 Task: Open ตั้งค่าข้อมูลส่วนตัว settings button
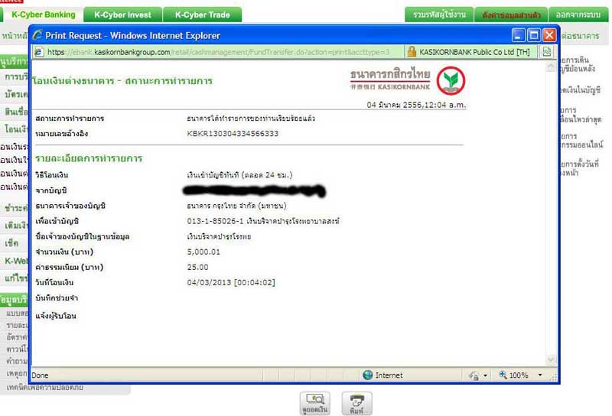tap(511, 15)
